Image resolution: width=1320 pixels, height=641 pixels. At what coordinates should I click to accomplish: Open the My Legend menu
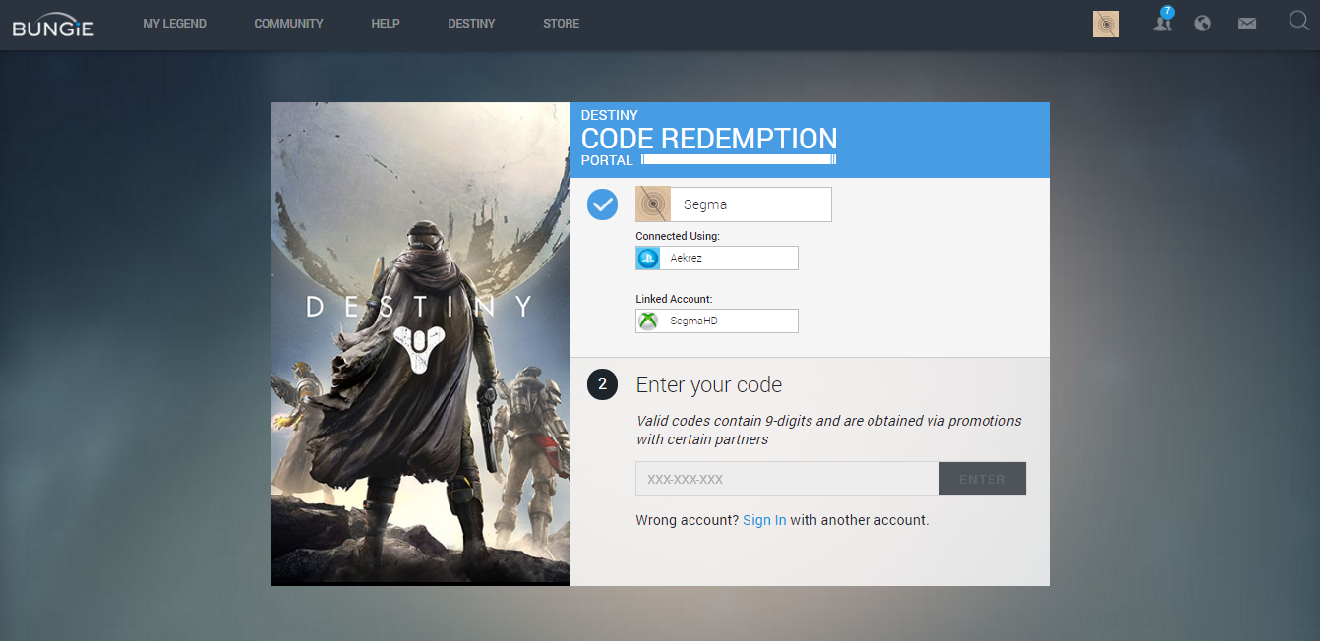tap(174, 24)
